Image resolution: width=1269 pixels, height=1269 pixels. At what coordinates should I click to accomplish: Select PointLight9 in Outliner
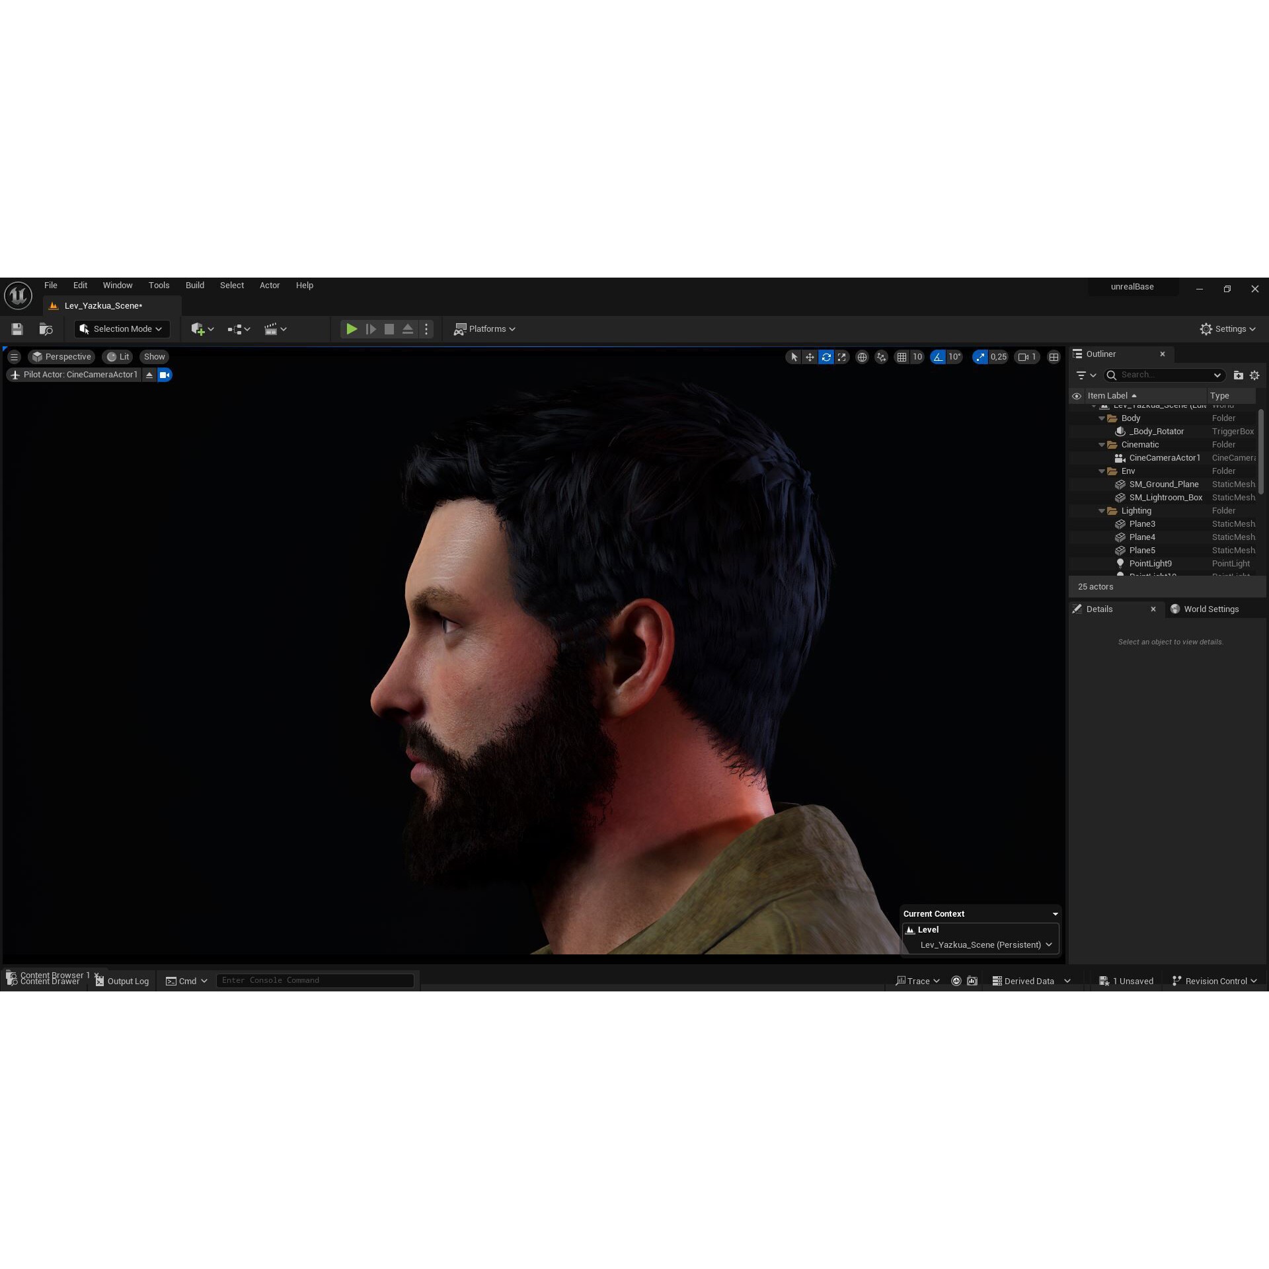[1163, 564]
